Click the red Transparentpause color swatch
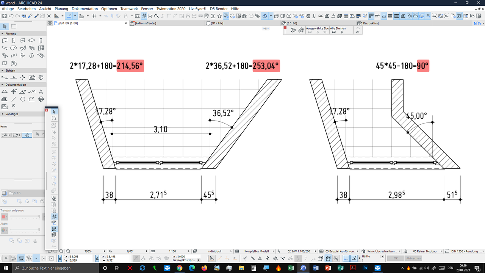Image resolution: width=485 pixels, height=273 pixels. [x=4, y=217]
